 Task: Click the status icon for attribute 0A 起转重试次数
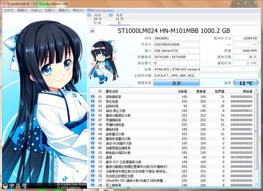[x=93, y=134]
